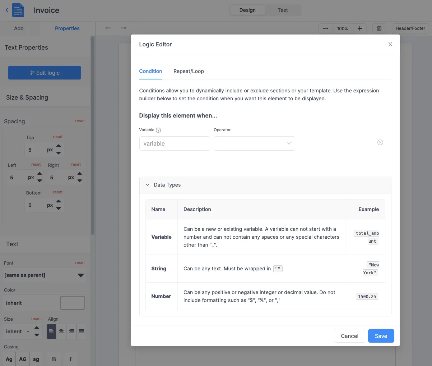Click the Variable help question-mark icon
The height and width of the screenshot is (366, 432).
(x=158, y=130)
